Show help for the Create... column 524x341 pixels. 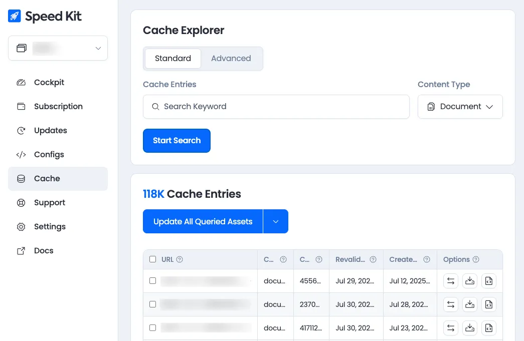click(426, 259)
